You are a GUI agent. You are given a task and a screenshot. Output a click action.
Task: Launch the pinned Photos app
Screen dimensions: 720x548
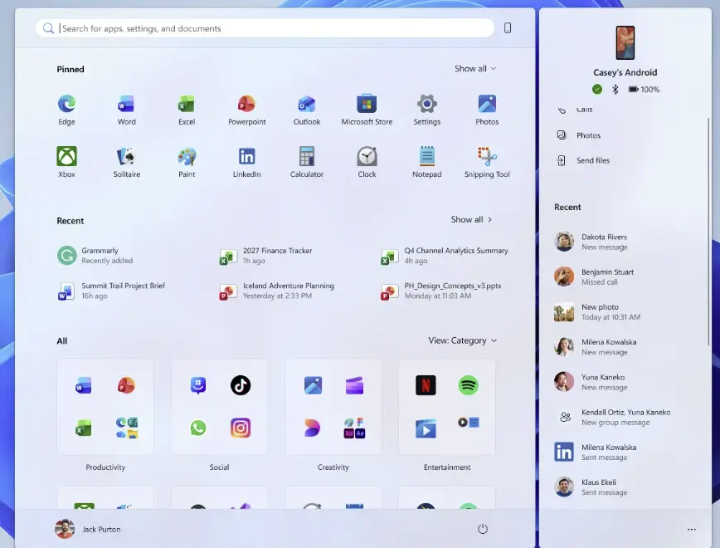[x=487, y=110]
